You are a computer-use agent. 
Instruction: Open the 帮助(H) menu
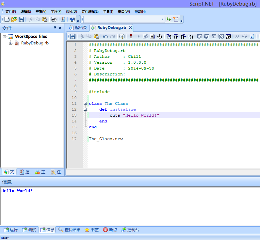(140, 12)
